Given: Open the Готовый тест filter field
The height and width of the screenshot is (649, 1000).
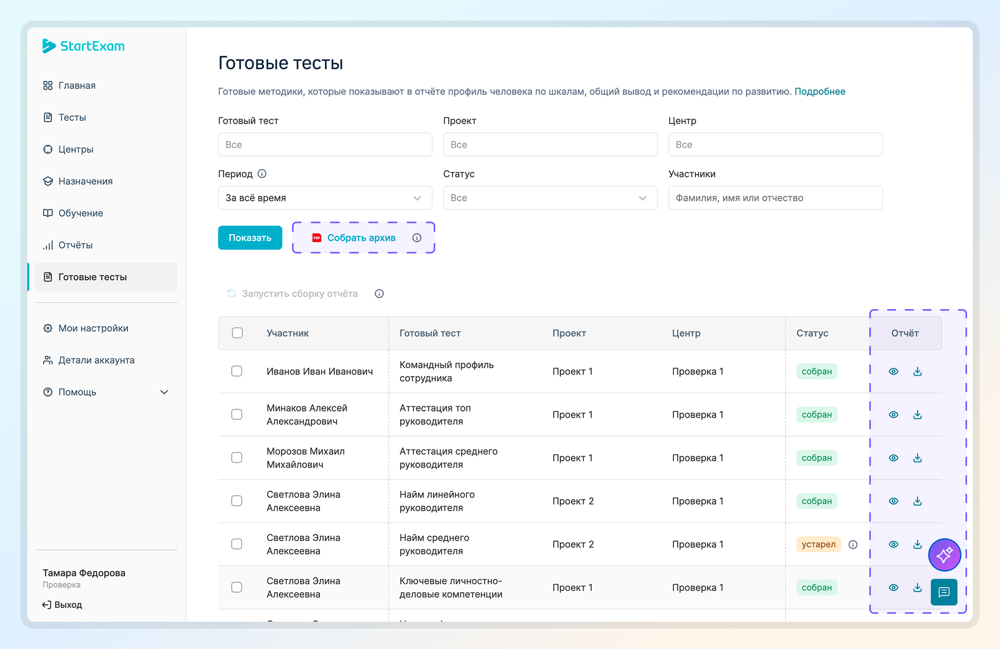Looking at the screenshot, I should coord(325,144).
